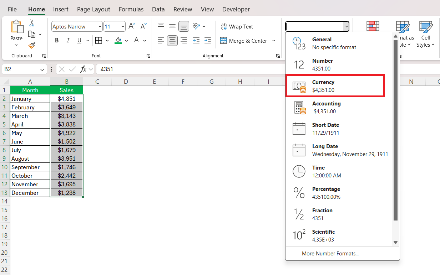Open the Copy options dropdown arrow
Viewport: 440px width, 275px height.
(40, 34)
